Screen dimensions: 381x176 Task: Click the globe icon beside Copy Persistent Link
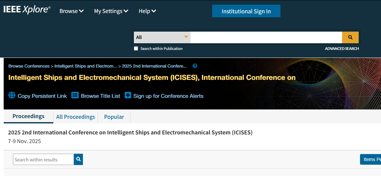point(12,95)
